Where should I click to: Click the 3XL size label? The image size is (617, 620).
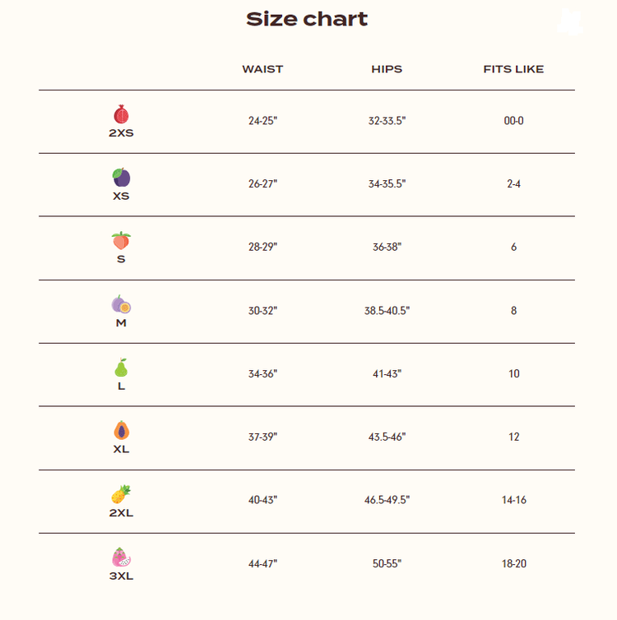[121, 576]
